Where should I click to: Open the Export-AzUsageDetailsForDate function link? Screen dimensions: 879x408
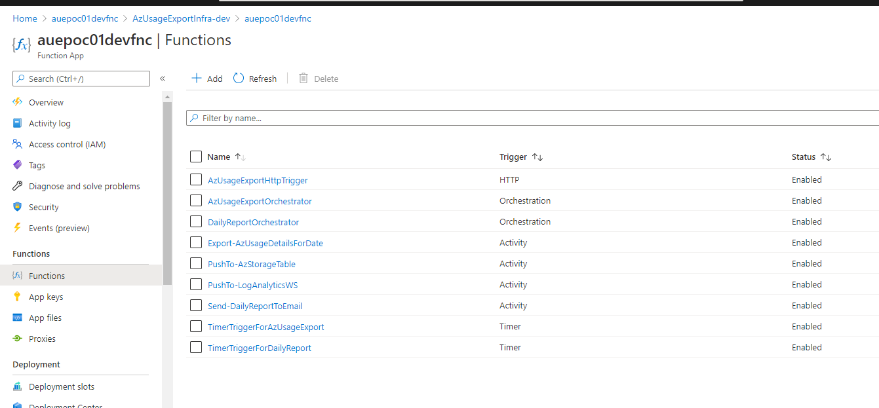tap(265, 243)
